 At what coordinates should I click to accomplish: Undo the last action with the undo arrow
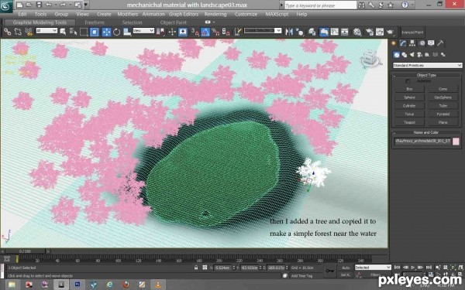coord(49,5)
